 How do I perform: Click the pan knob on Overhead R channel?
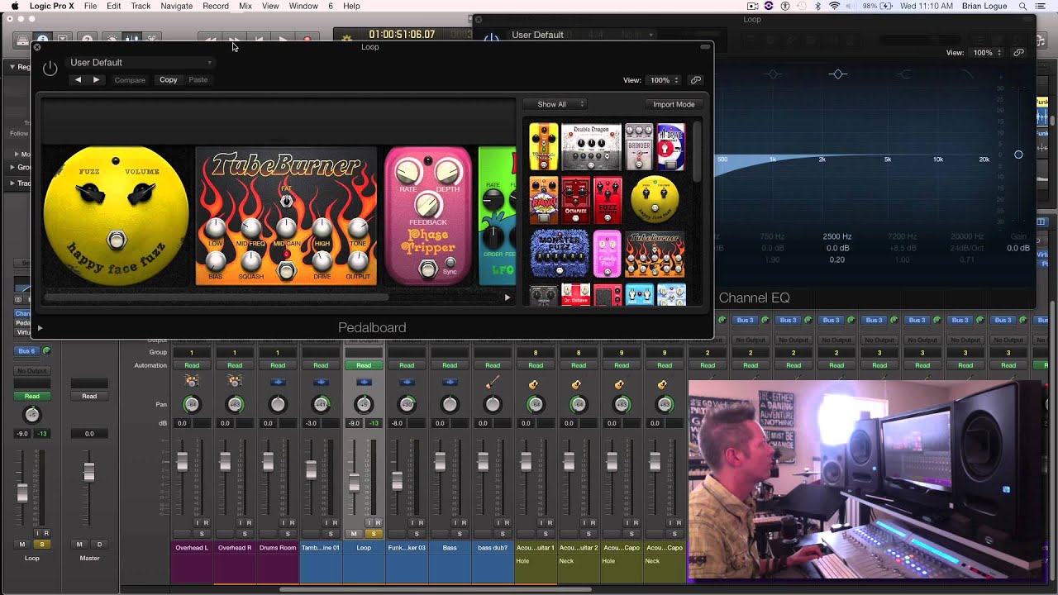pos(235,404)
